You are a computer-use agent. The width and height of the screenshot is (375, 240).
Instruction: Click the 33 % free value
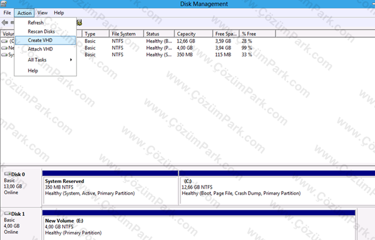(247, 55)
